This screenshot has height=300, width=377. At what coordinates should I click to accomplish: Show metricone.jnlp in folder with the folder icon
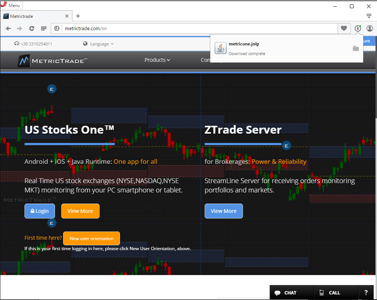(x=355, y=48)
